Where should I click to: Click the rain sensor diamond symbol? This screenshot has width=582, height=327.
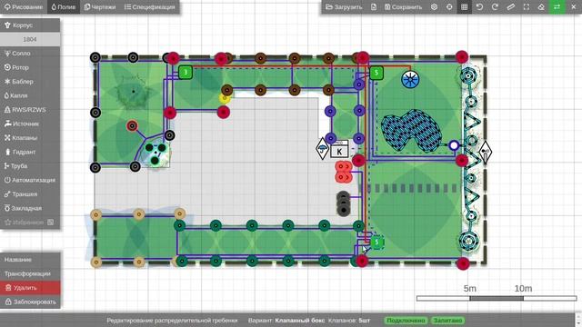(322, 149)
